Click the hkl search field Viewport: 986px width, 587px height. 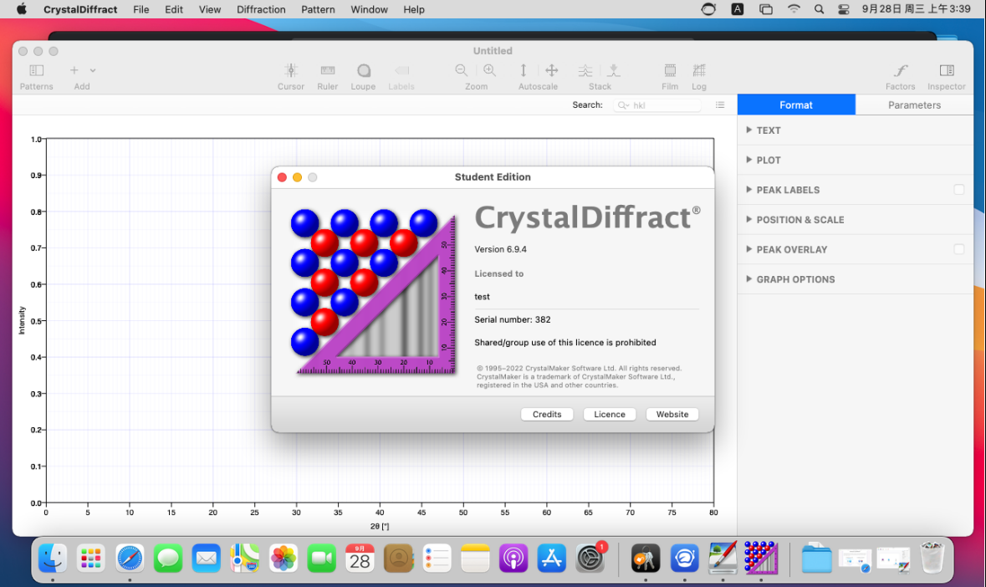657,105
